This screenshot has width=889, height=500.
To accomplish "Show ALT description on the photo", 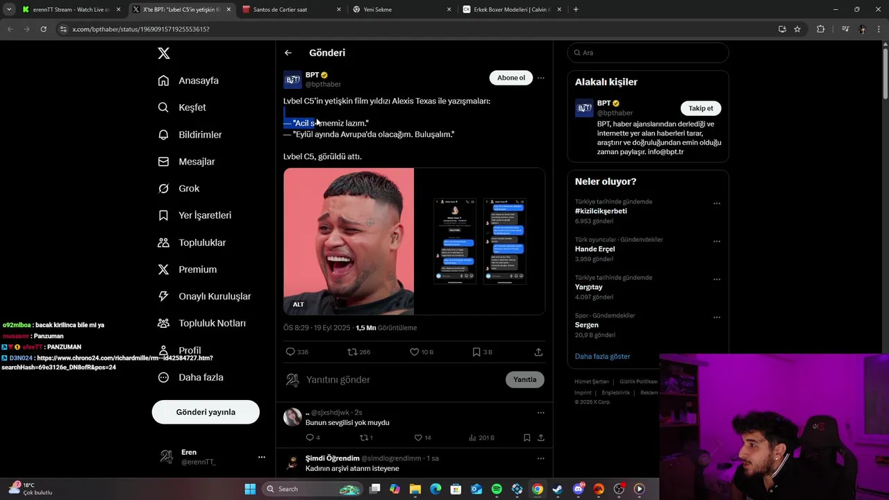I will click(298, 304).
